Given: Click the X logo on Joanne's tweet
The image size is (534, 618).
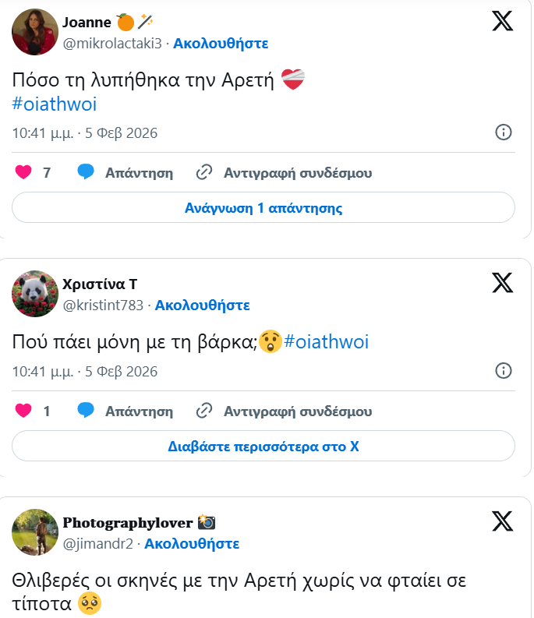Looking at the screenshot, I should tap(503, 21).
